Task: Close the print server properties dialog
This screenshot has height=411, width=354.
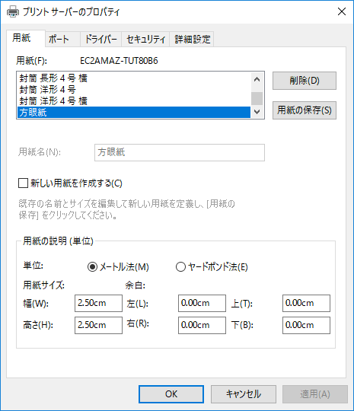Action: (341, 11)
